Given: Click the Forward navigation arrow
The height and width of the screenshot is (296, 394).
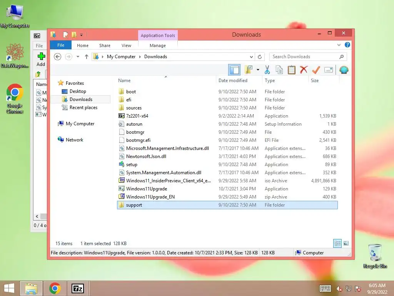Looking at the screenshot, I should [x=68, y=57].
